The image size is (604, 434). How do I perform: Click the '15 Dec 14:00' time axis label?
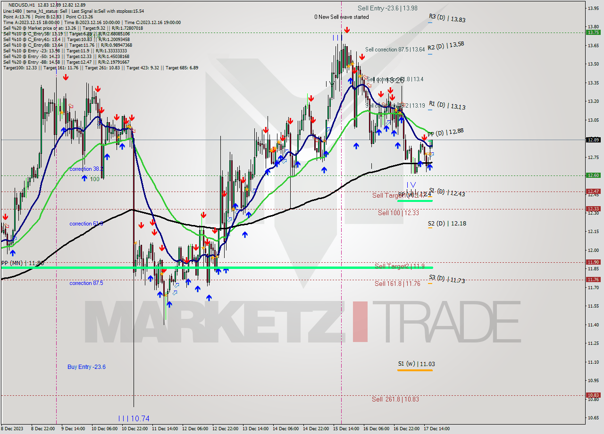(345, 429)
